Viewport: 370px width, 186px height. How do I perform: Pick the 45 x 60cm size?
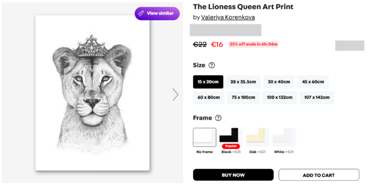click(x=313, y=82)
